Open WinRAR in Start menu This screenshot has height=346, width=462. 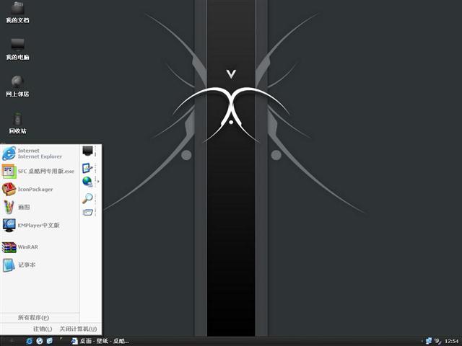(40, 247)
